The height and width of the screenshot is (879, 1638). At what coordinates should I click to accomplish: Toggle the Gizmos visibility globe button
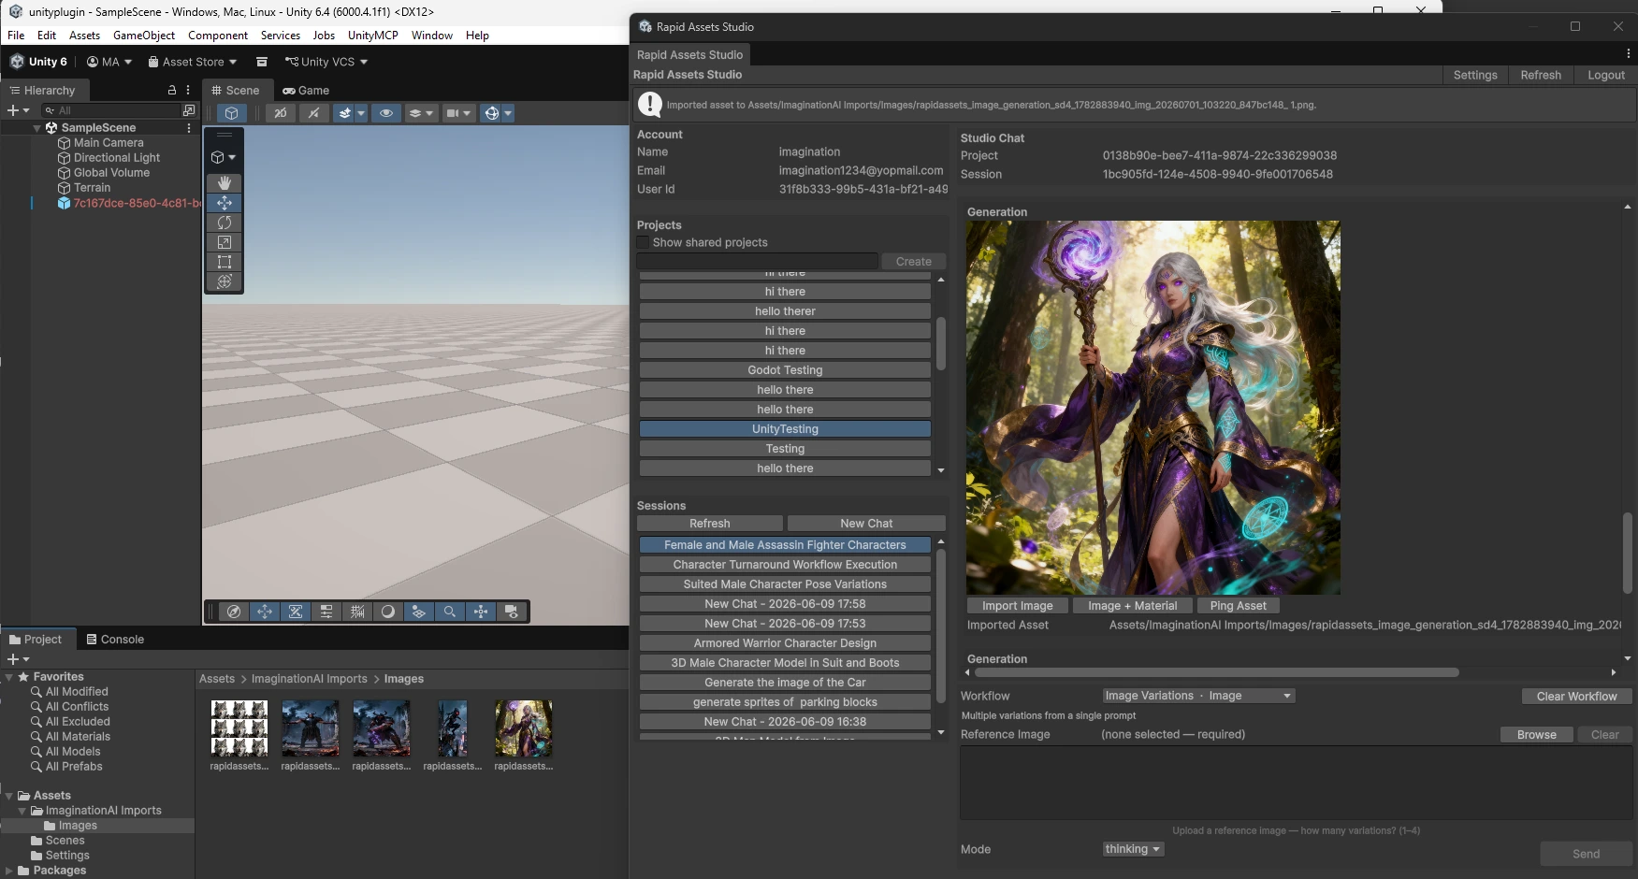[491, 113]
